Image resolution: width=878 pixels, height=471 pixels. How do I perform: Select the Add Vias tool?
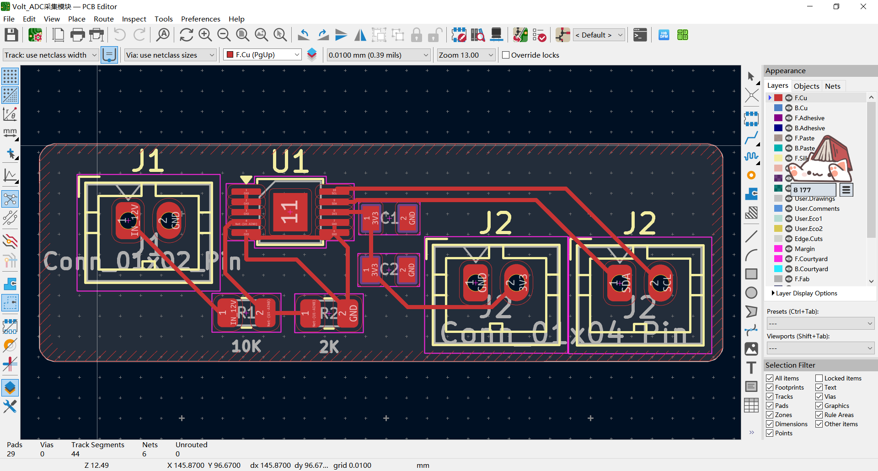[751, 175]
